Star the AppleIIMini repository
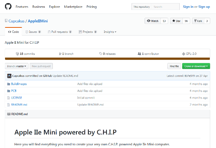The height and width of the screenshot is (148, 216). point(176,21)
